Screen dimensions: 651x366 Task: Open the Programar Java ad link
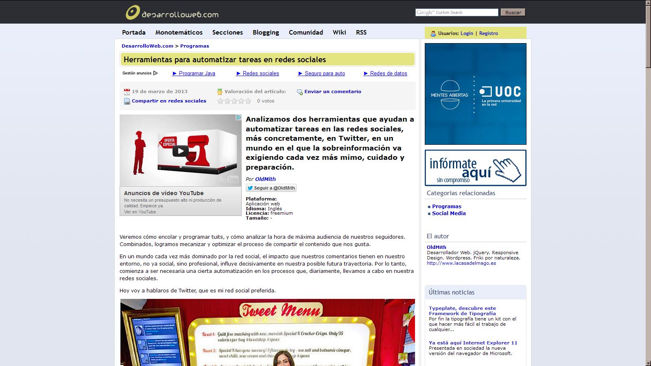coord(194,74)
